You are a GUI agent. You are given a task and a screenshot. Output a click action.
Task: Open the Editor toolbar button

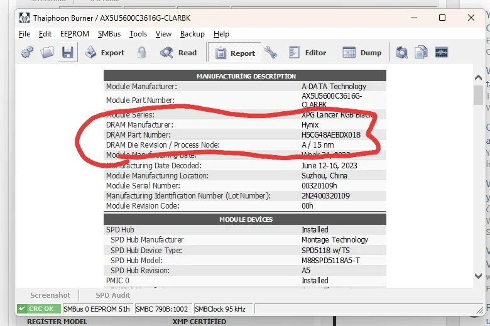307,53
